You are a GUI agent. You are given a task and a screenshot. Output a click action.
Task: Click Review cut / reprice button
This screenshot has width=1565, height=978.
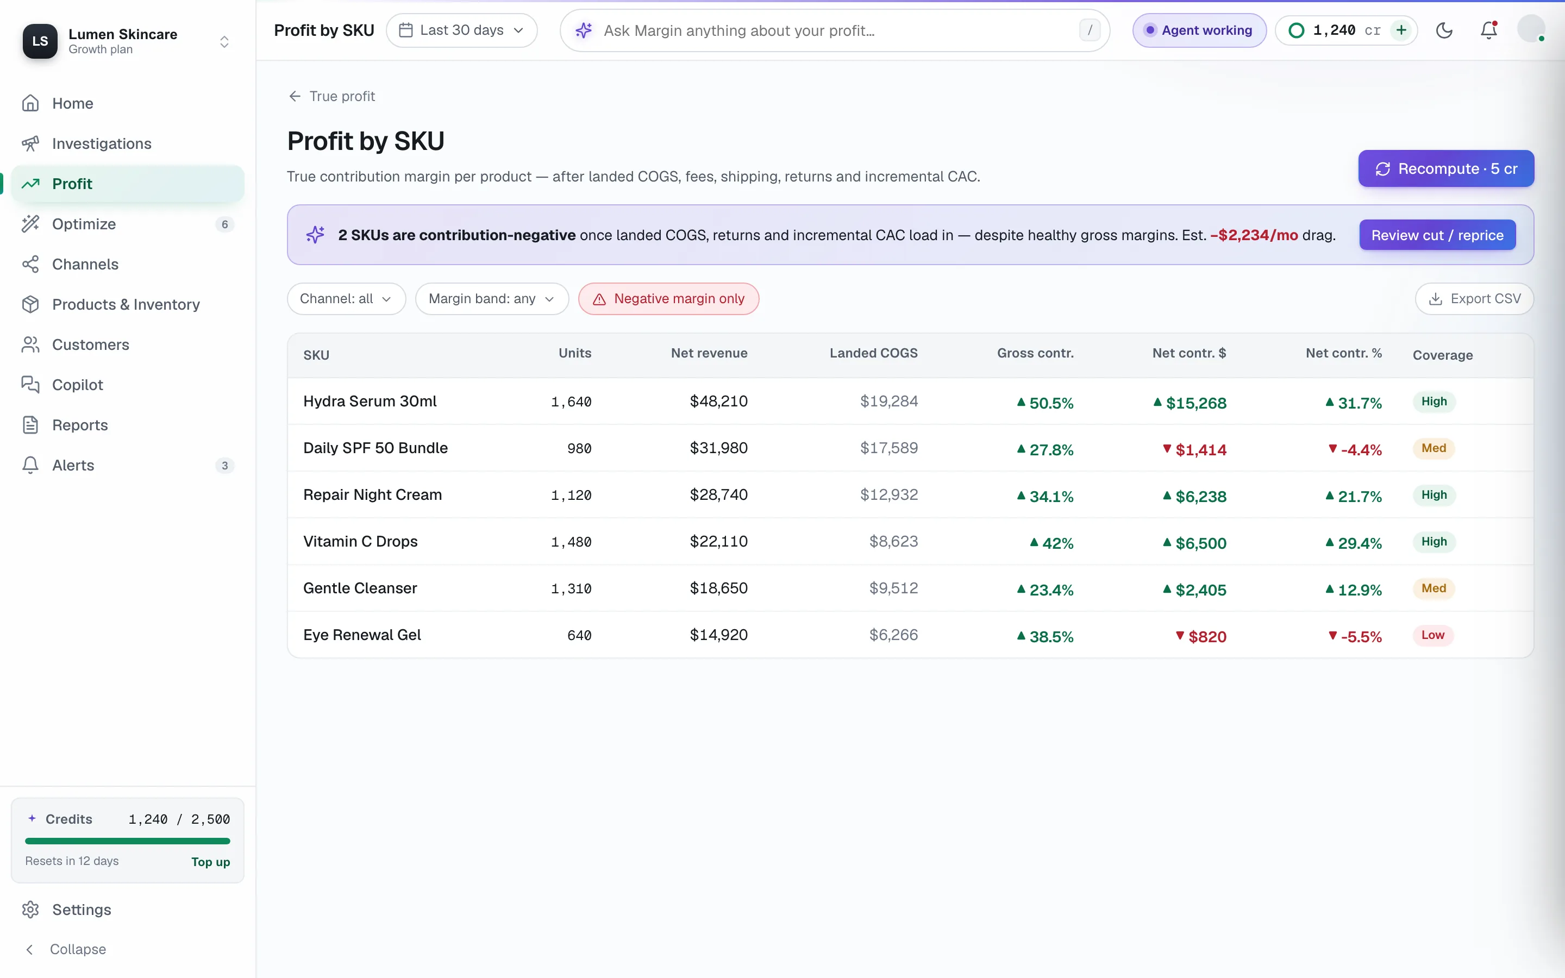[x=1437, y=235]
